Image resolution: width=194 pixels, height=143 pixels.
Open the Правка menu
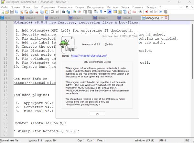15,7
